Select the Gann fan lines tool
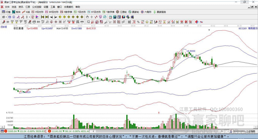Image resolution: width=258 pixels, height=139 pixels. tap(93, 22)
